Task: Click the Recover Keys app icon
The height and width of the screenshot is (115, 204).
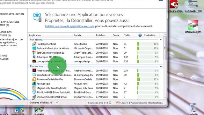Action: click(x=34, y=84)
